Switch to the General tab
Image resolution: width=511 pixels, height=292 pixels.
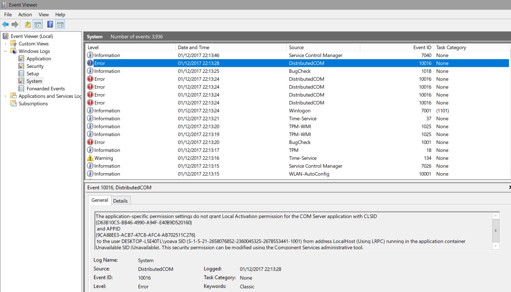(99, 200)
